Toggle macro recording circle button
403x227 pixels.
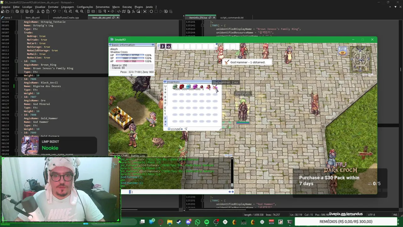[x=151, y=11]
